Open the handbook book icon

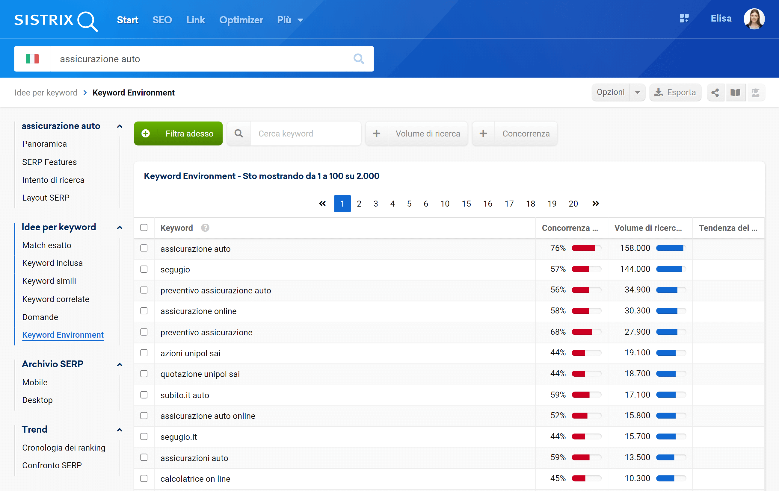735,93
